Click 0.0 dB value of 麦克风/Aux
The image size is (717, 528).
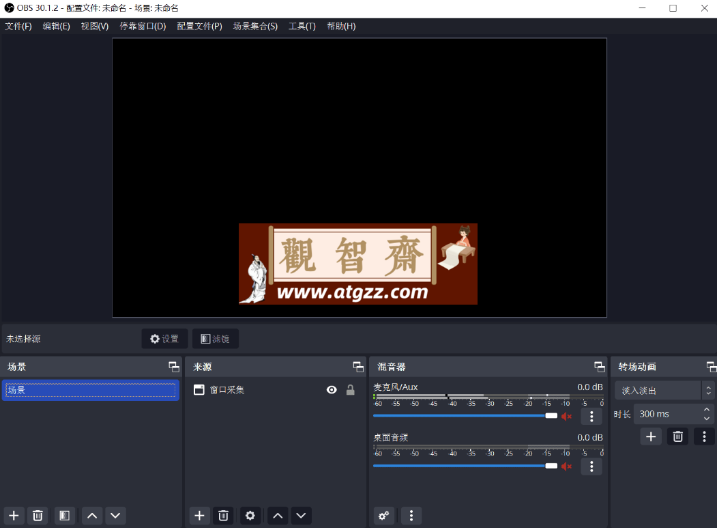coord(590,387)
